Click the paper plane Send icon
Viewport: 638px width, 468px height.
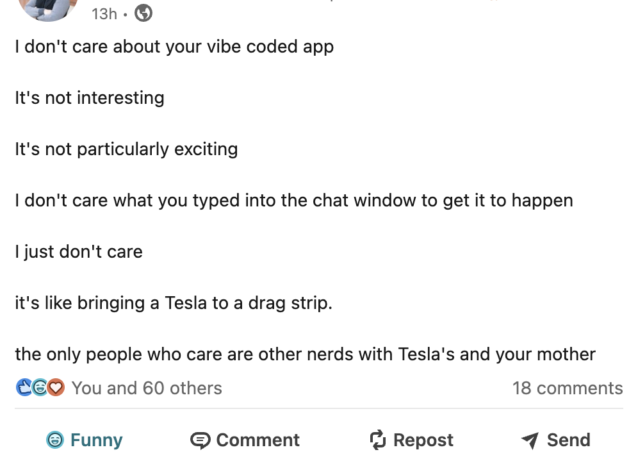(530, 440)
